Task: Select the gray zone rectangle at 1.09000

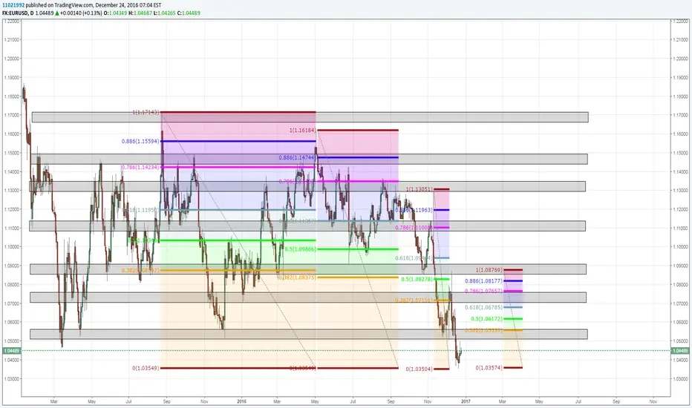Action: coord(308,269)
